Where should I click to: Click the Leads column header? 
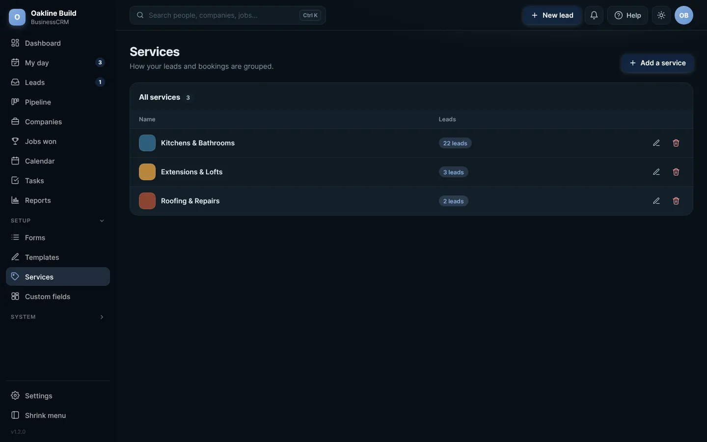click(x=447, y=119)
